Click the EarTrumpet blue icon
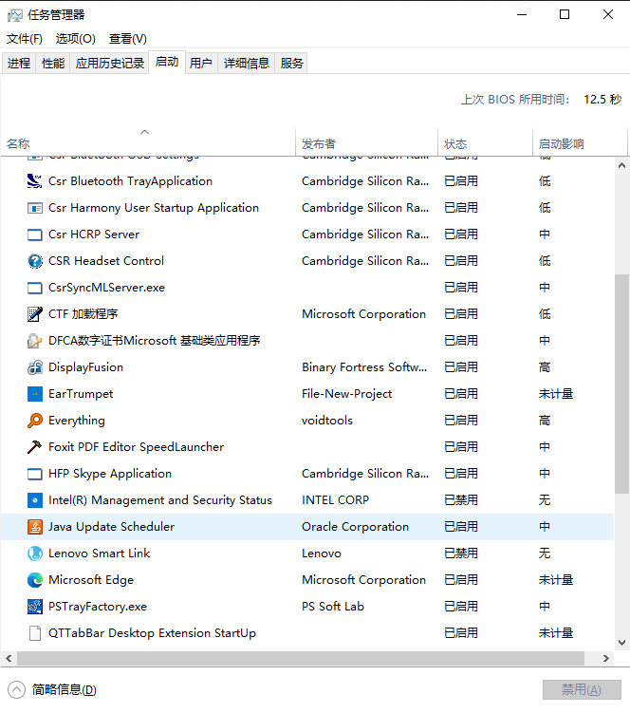Image resolution: width=630 pixels, height=713 pixels. click(x=34, y=394)
